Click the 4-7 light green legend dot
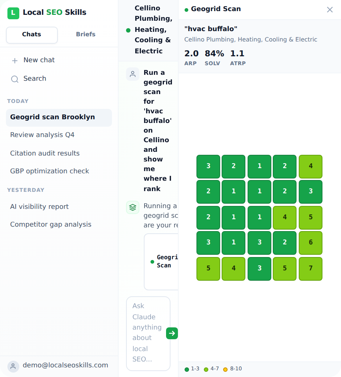Viewport: 341px width, 377px height. click(206, 369)
